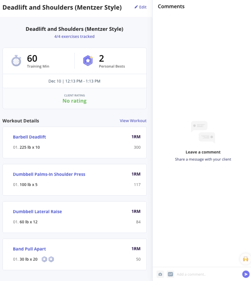Viewport: 251px width, 281px height.
Task: Open the Band Pull Apart exercise
Action: 29,249
